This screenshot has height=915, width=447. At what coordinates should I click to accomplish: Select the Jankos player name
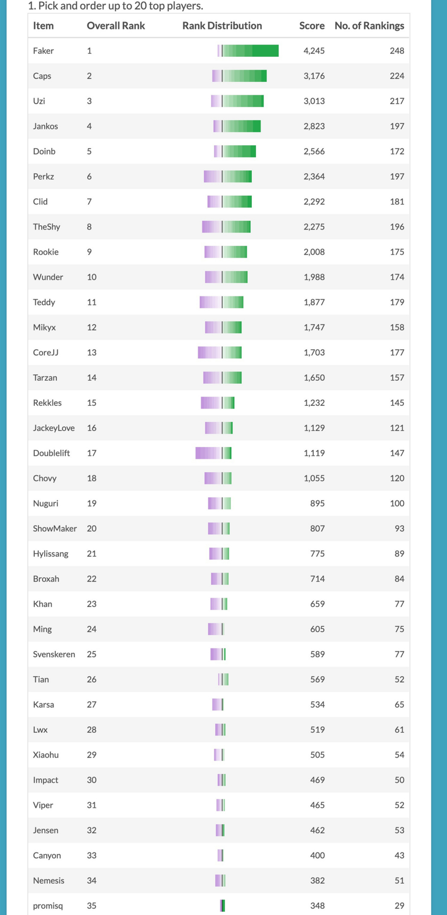coord(45,126)
